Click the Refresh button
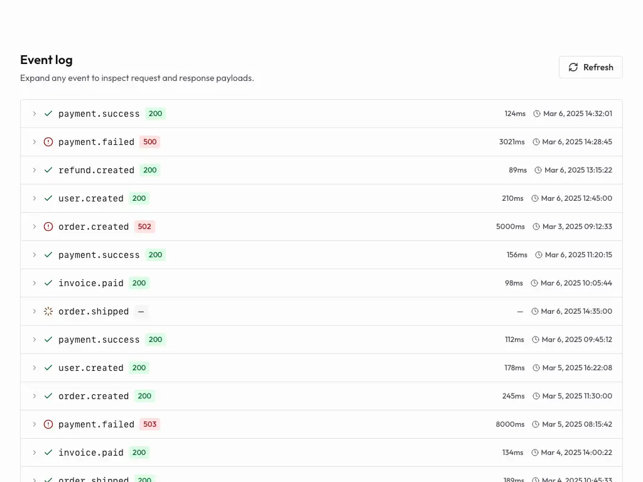 pos(590,67)
